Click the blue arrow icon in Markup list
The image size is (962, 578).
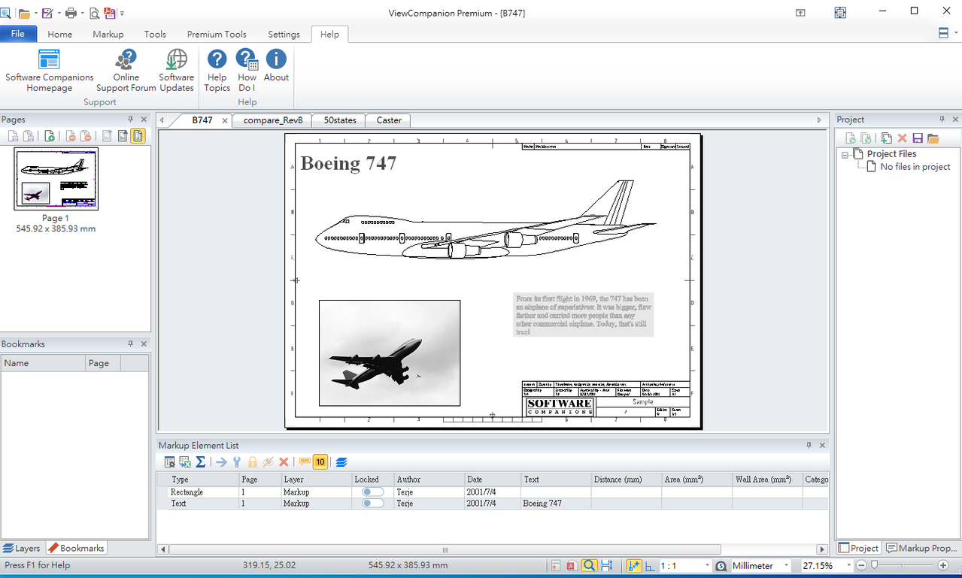click(x=221, y=462)
